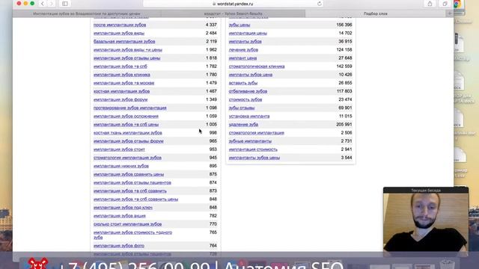Open link имплантация зубов форум
Image resolution: width=479 pixels, height=269 pixels.
pyautogui.click(x=120, y=99)
